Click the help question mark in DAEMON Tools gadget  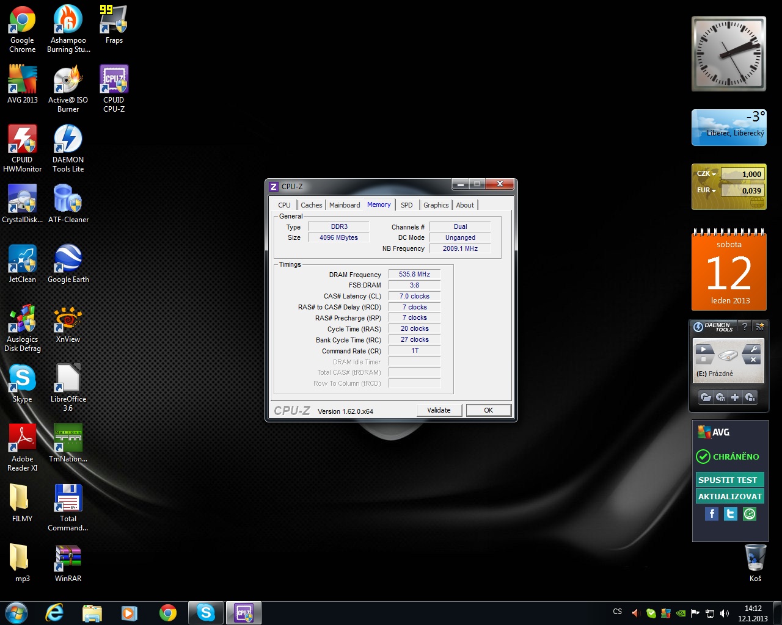pos(744,327)
